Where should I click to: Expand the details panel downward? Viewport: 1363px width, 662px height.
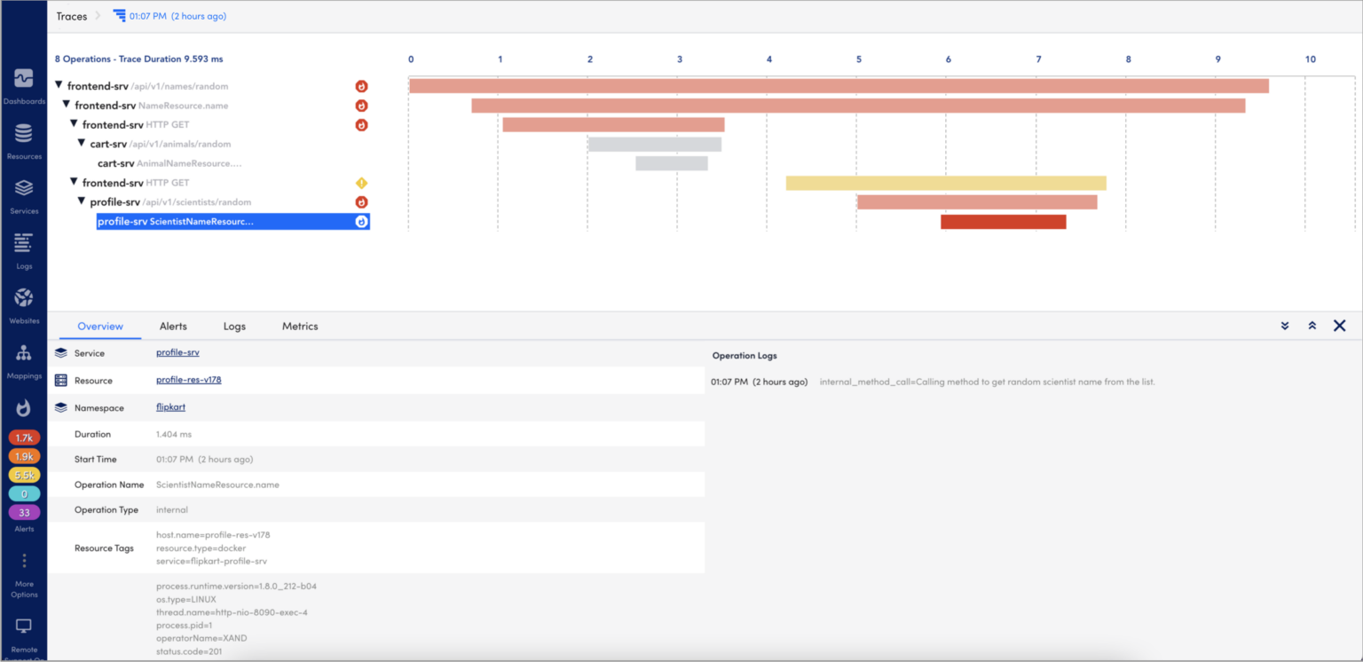pyautogui.click(x=1284, y=326)
